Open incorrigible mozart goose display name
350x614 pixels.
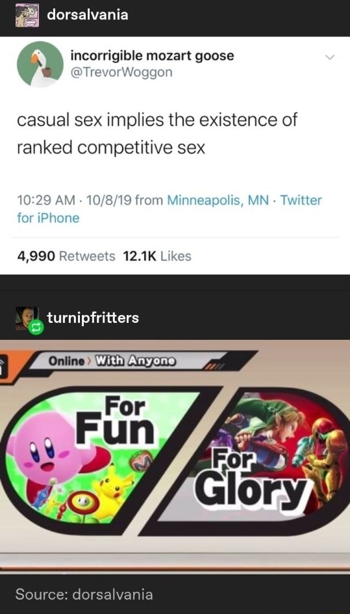[x=153, y=56]
